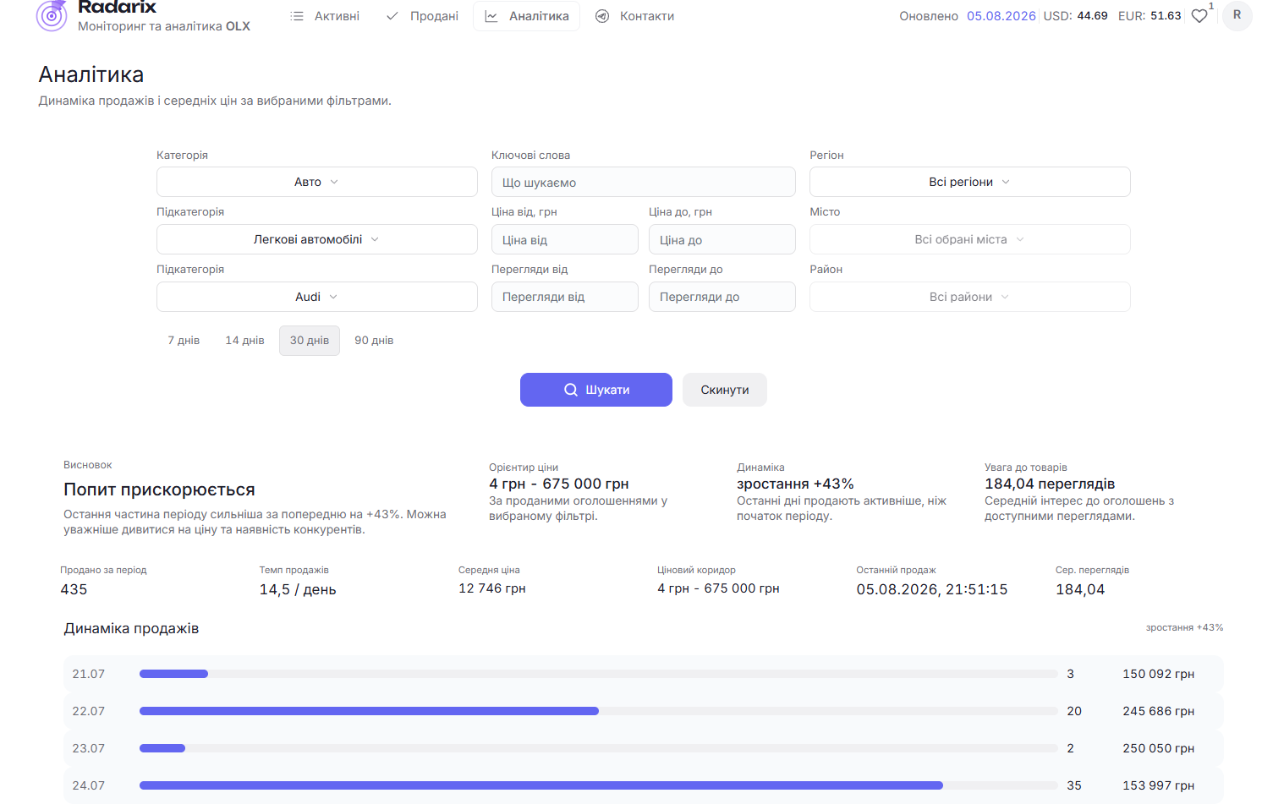
Task: Click last sale time 05.08.2026, 21:51:15
Action: point(932,589)
